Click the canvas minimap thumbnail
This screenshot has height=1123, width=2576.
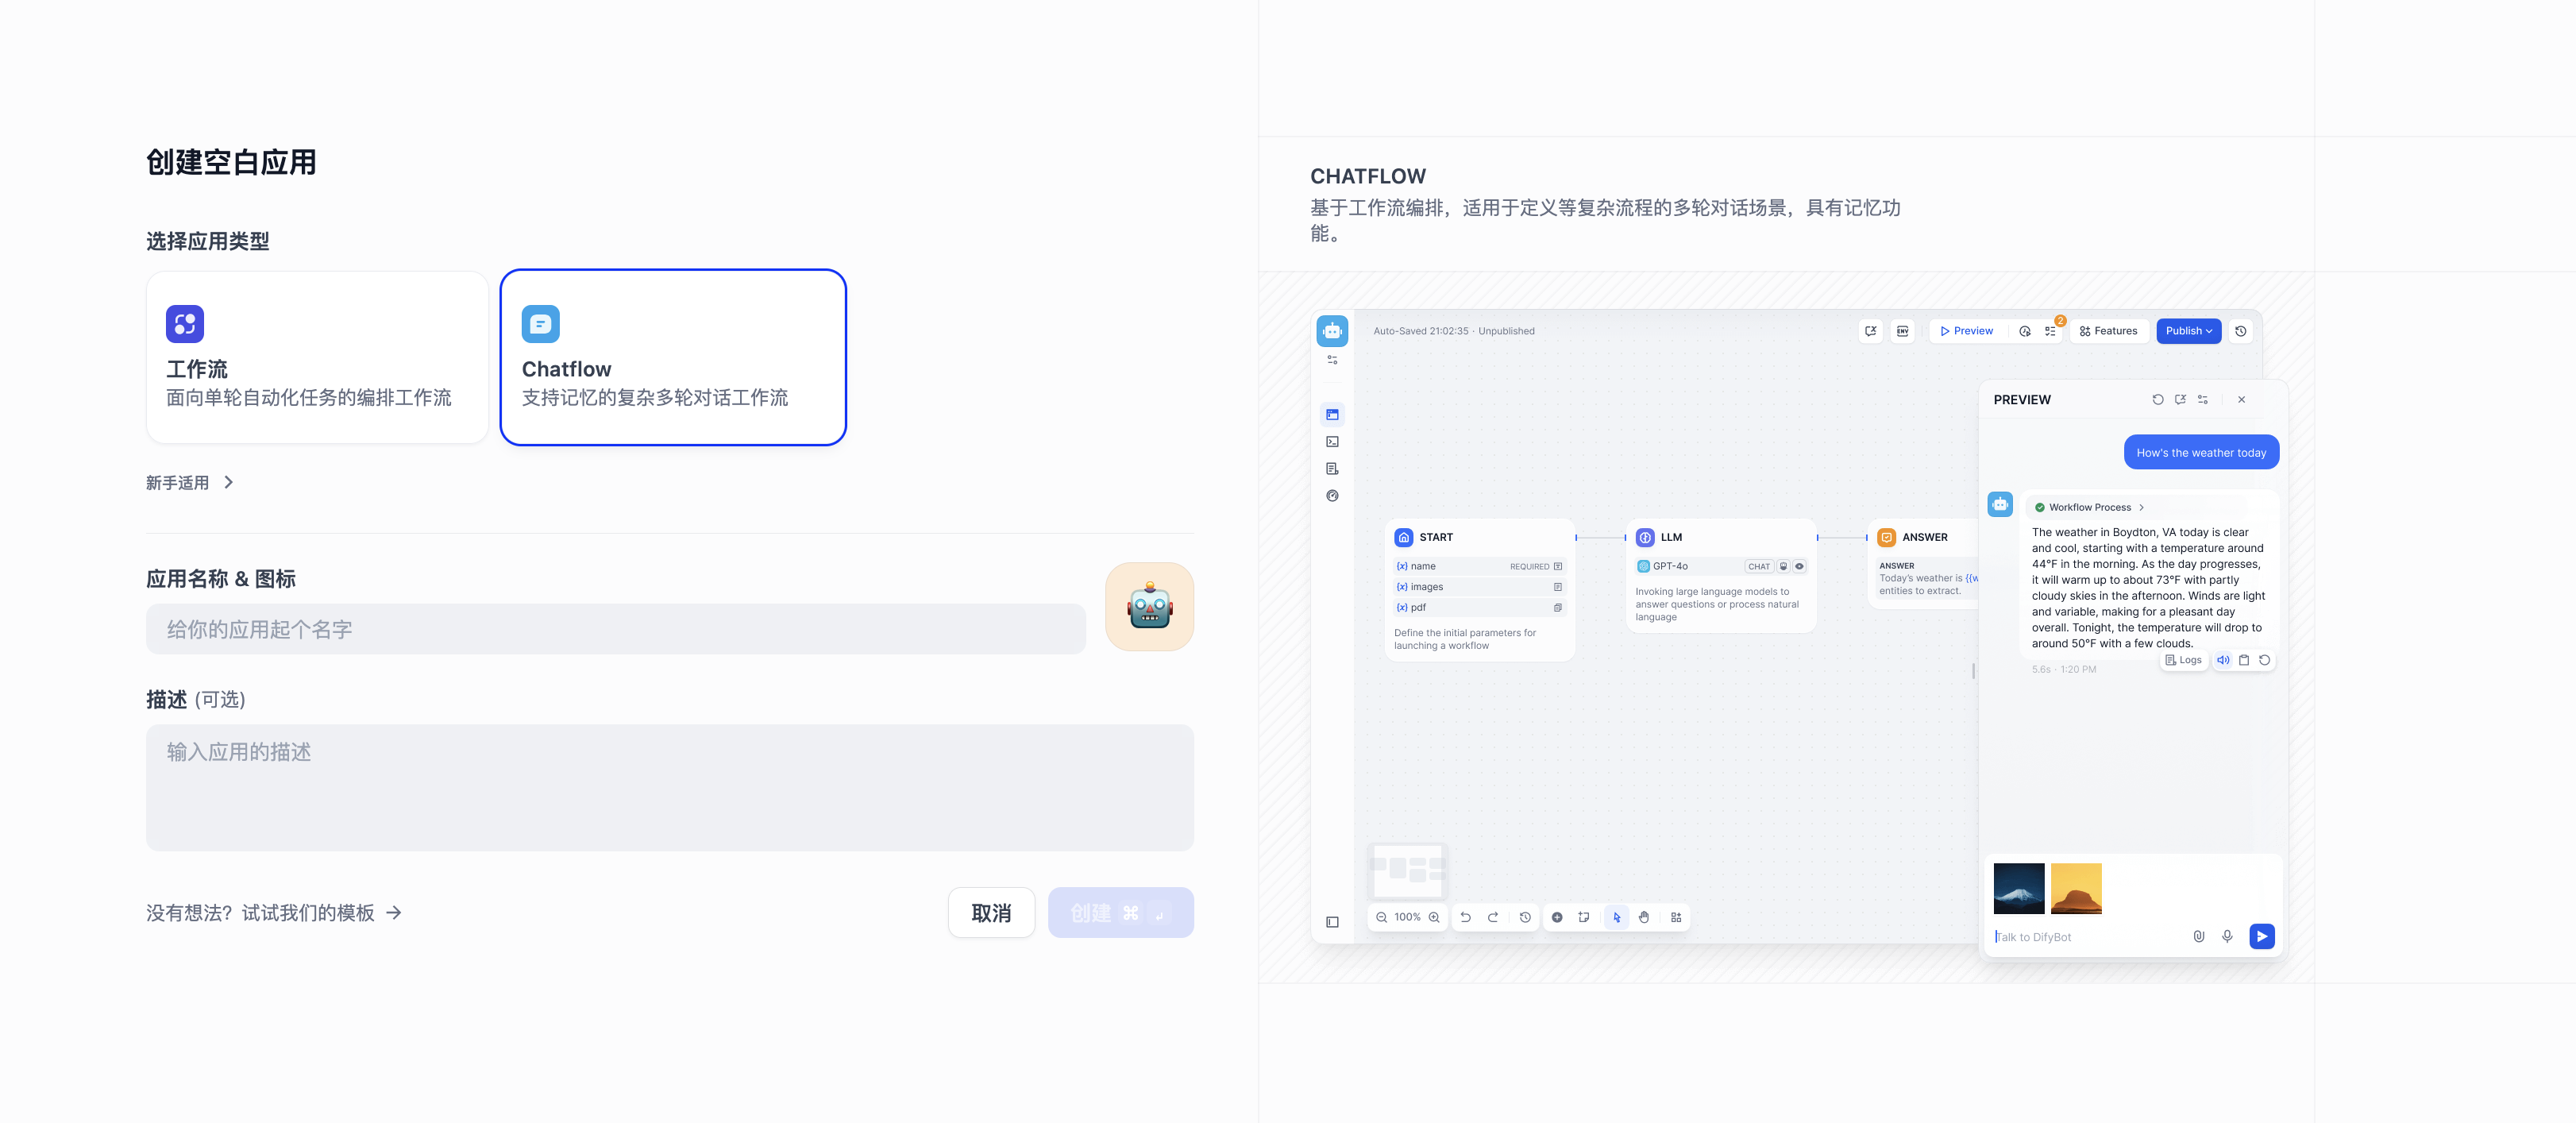[x=1408, y=870]
